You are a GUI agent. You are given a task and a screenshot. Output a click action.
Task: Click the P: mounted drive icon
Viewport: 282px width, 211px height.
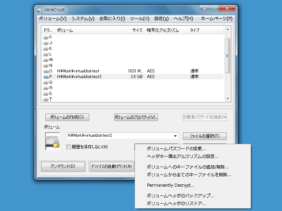(x=46, y=77)
